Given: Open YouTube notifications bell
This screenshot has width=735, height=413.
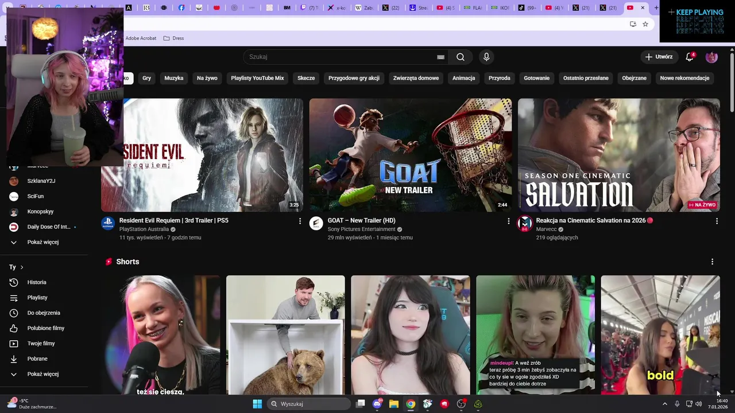Looking at the screenshot, I should 690,57.
